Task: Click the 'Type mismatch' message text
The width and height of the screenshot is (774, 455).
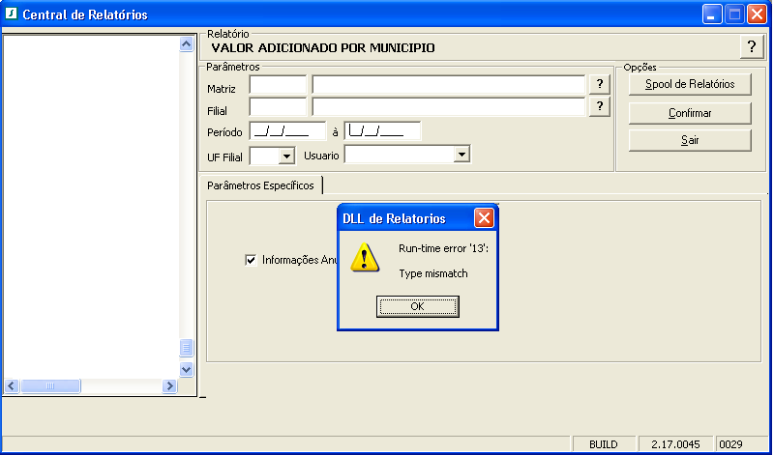Action: [433, 273]
